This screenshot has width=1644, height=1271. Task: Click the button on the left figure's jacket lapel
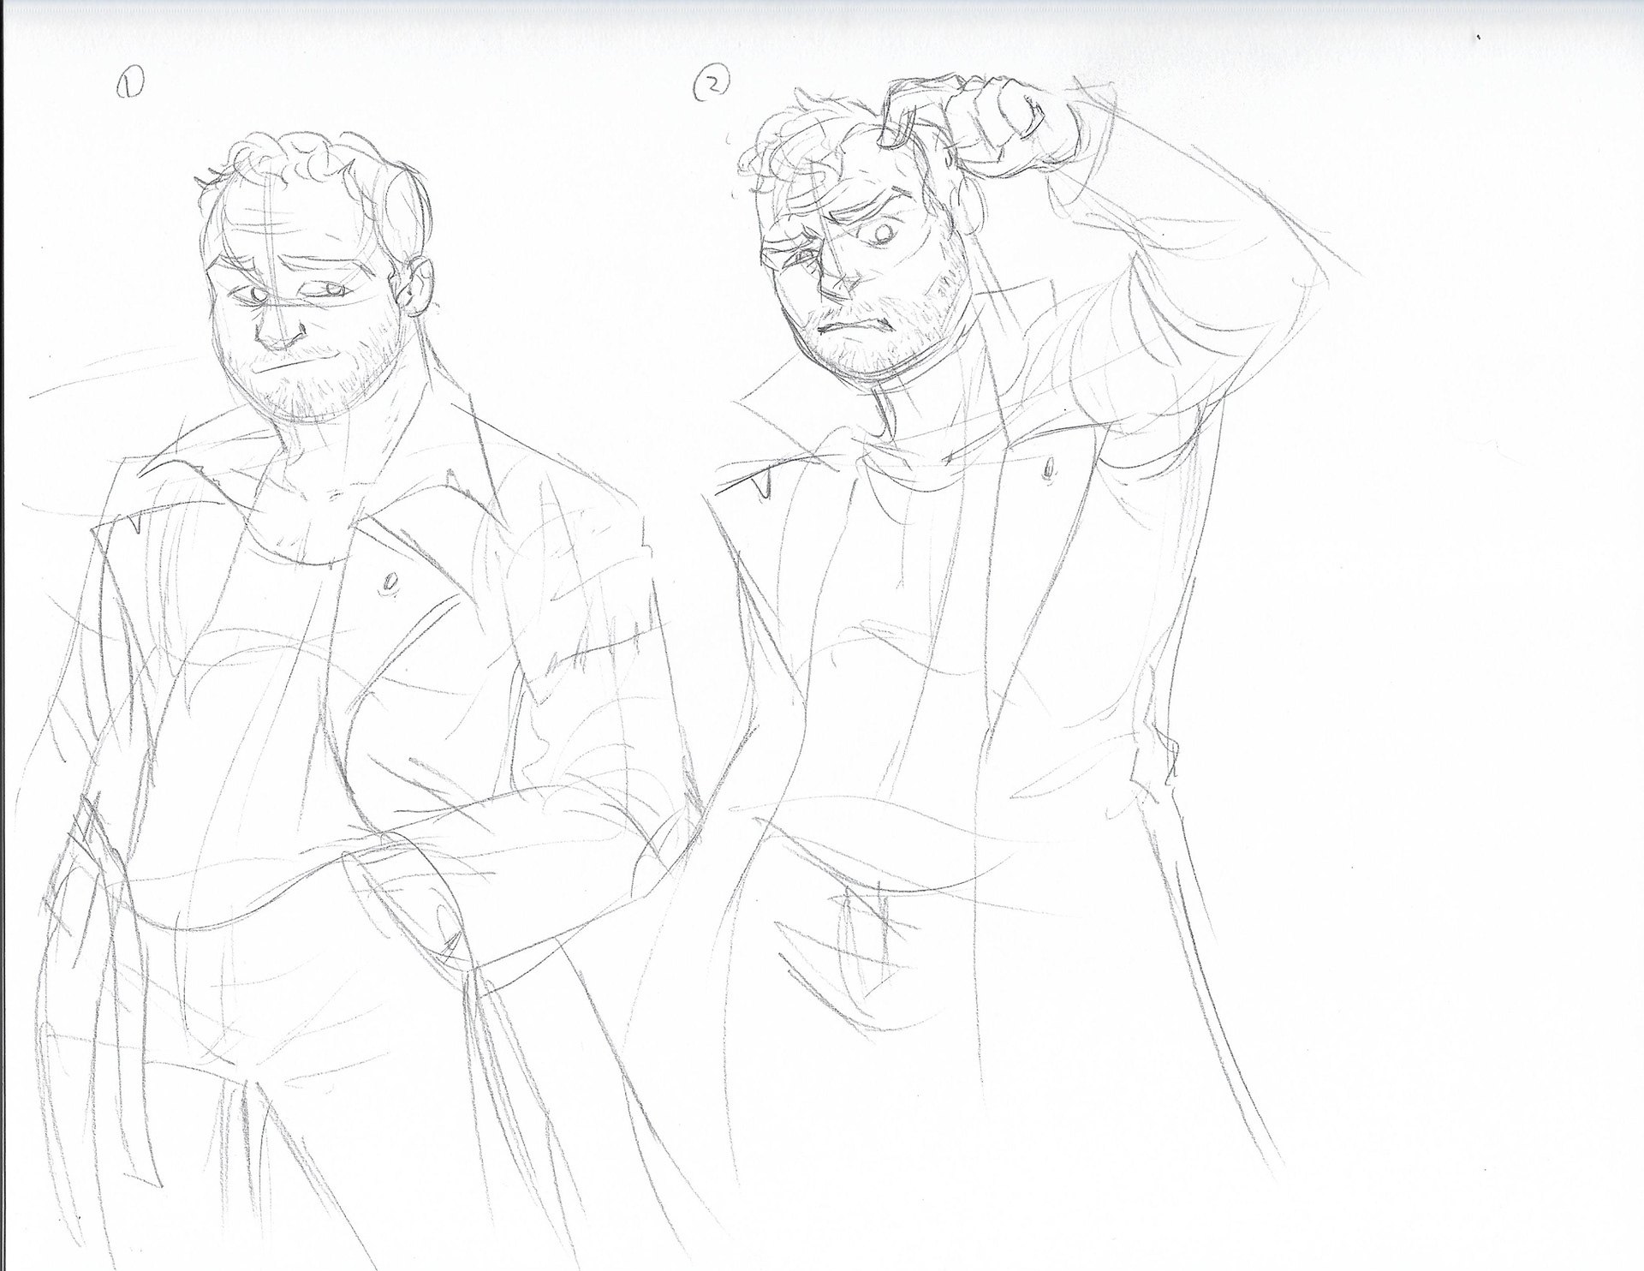pos(390,583)
